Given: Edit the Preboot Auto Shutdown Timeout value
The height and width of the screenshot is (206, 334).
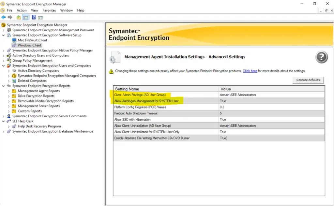Looking at the screenshot, I should (x=271, y=113).
